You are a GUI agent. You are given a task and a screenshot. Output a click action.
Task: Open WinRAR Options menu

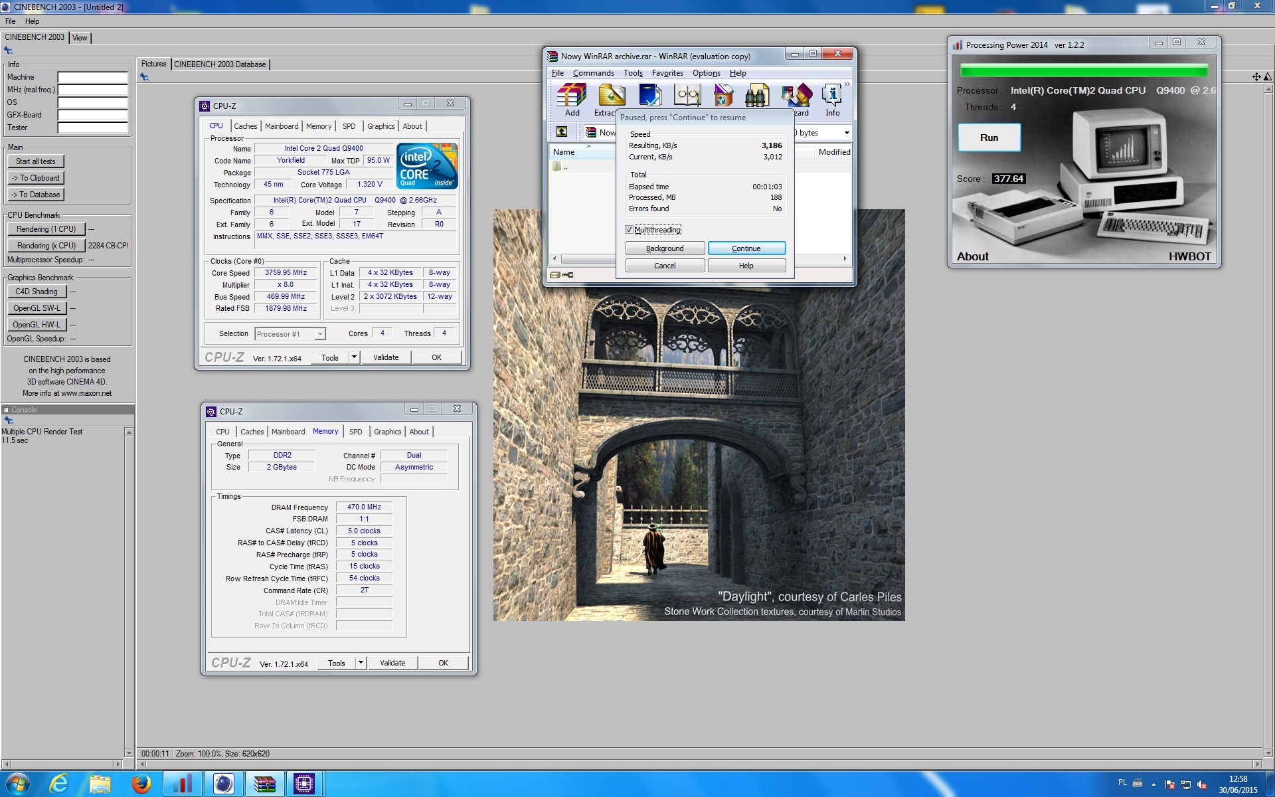(707, 73)
